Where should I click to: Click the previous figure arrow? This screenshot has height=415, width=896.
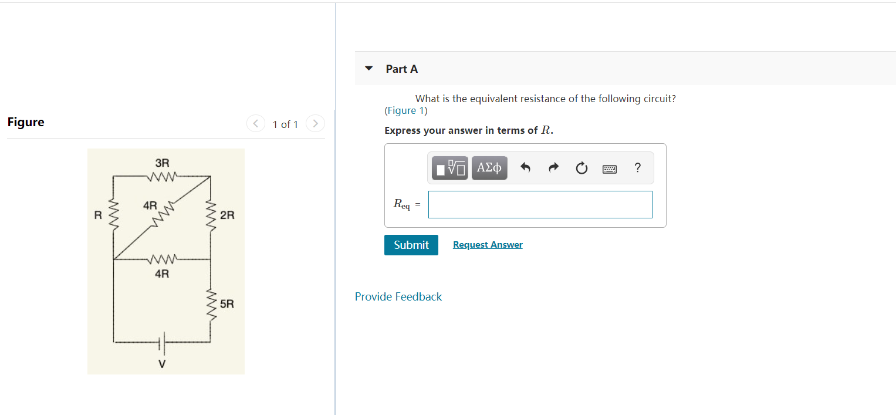(x=255, y=123)
